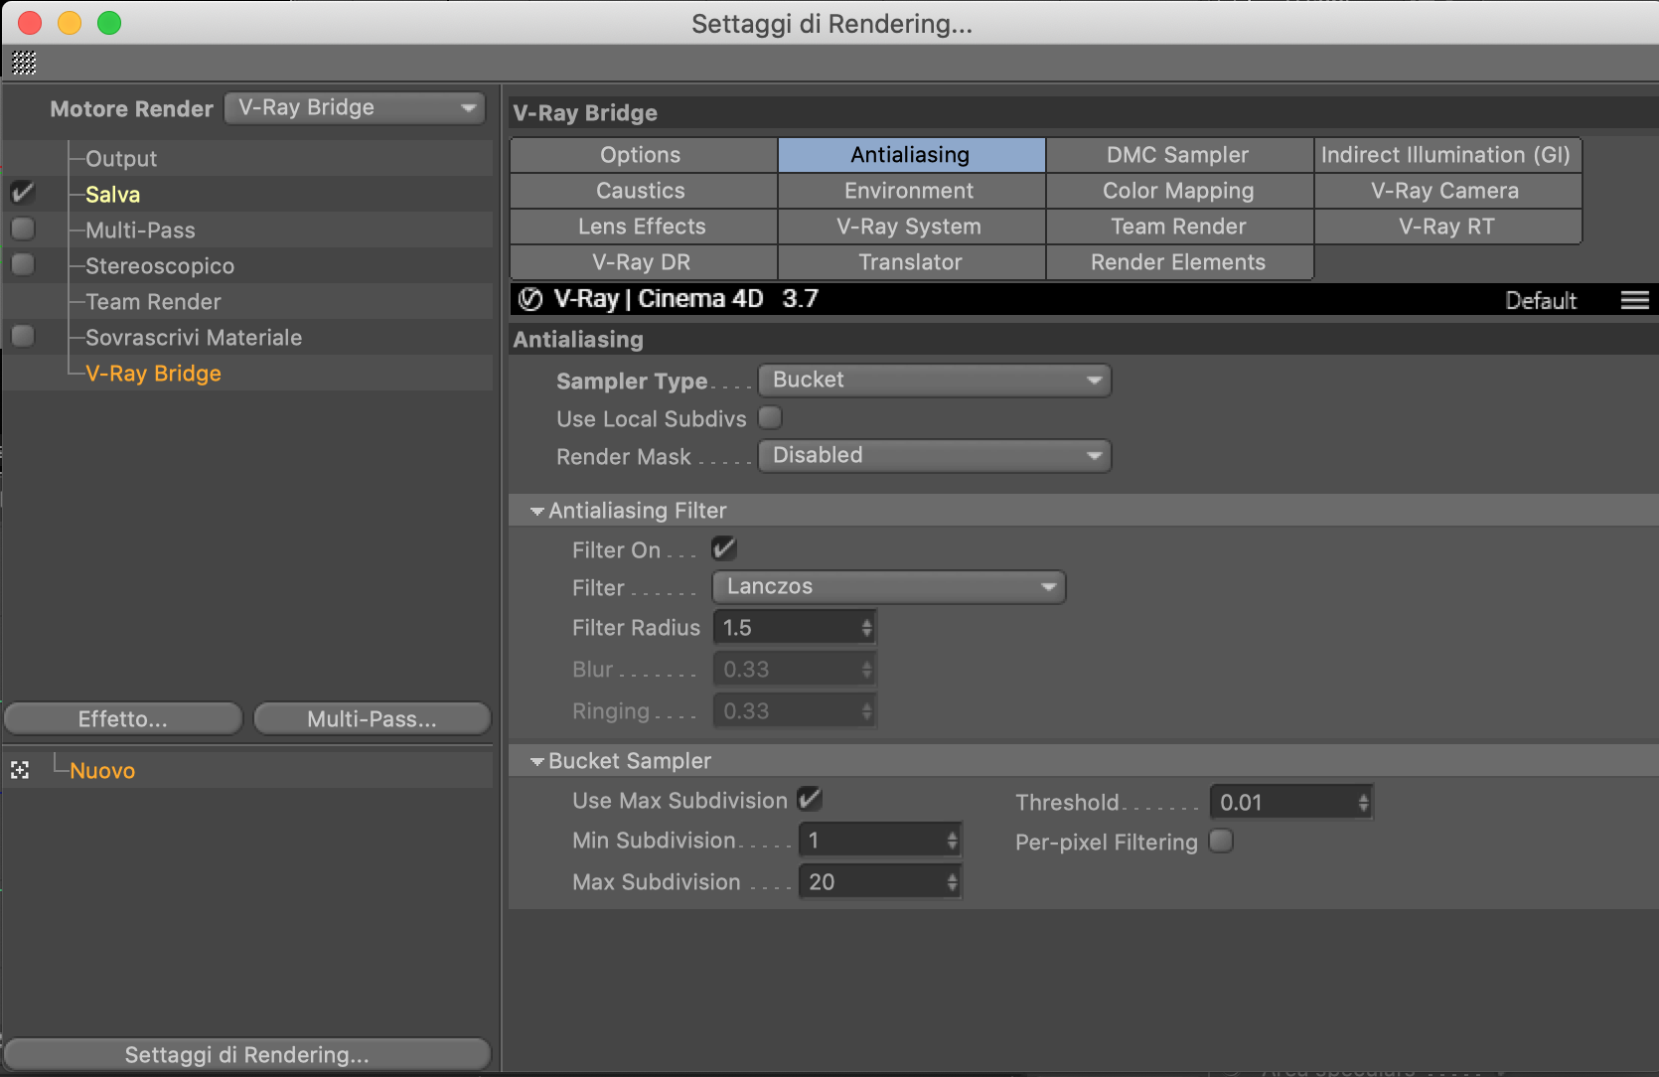Select Output in the settings tree
1659x1077 pixels.
[121, 159]
